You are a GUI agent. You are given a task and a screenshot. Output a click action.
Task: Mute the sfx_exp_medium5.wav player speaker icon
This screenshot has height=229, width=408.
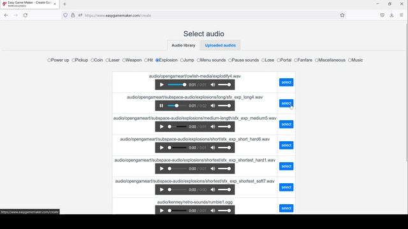pyautogui.click(x=213, y=127)
